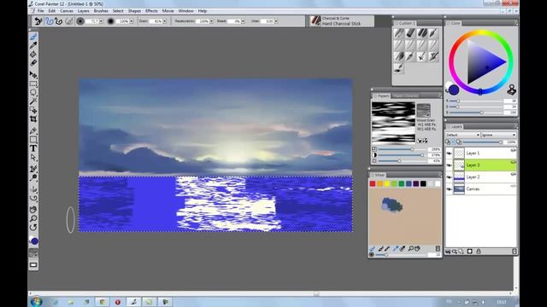Viewport: 547px width, 307px height.
Task: Click the Mixer panel Pan hand tool
Action: point(417,248)
